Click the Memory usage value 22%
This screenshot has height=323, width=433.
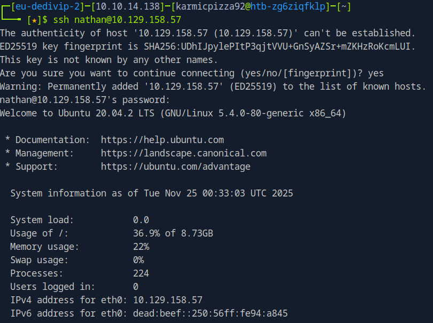tap(141, 247)
